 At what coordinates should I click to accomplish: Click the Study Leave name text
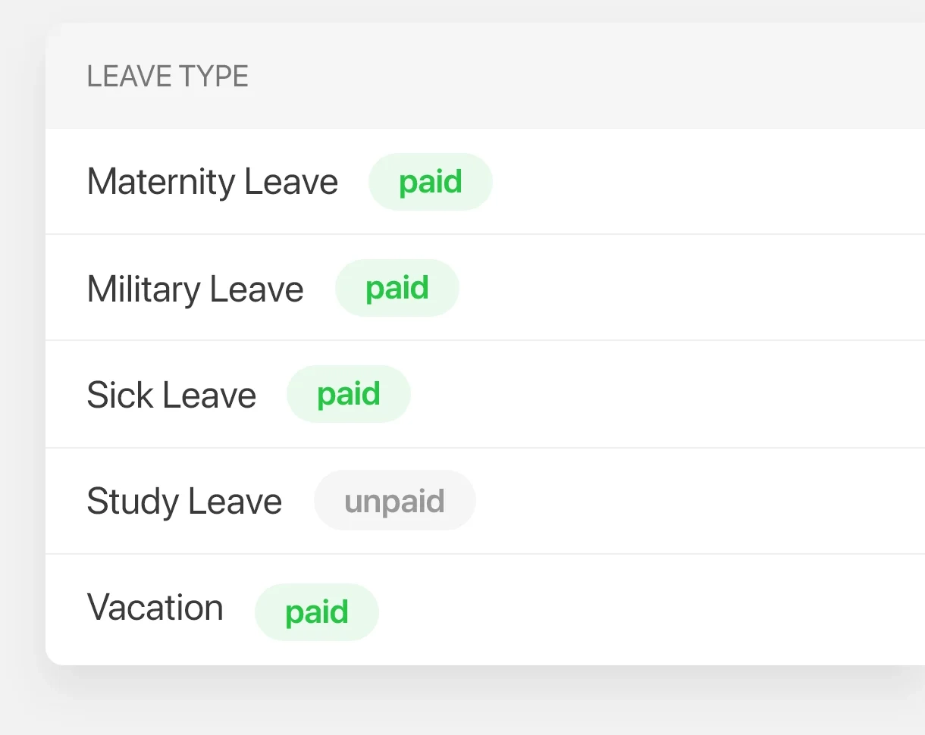(x=184, y=502)
